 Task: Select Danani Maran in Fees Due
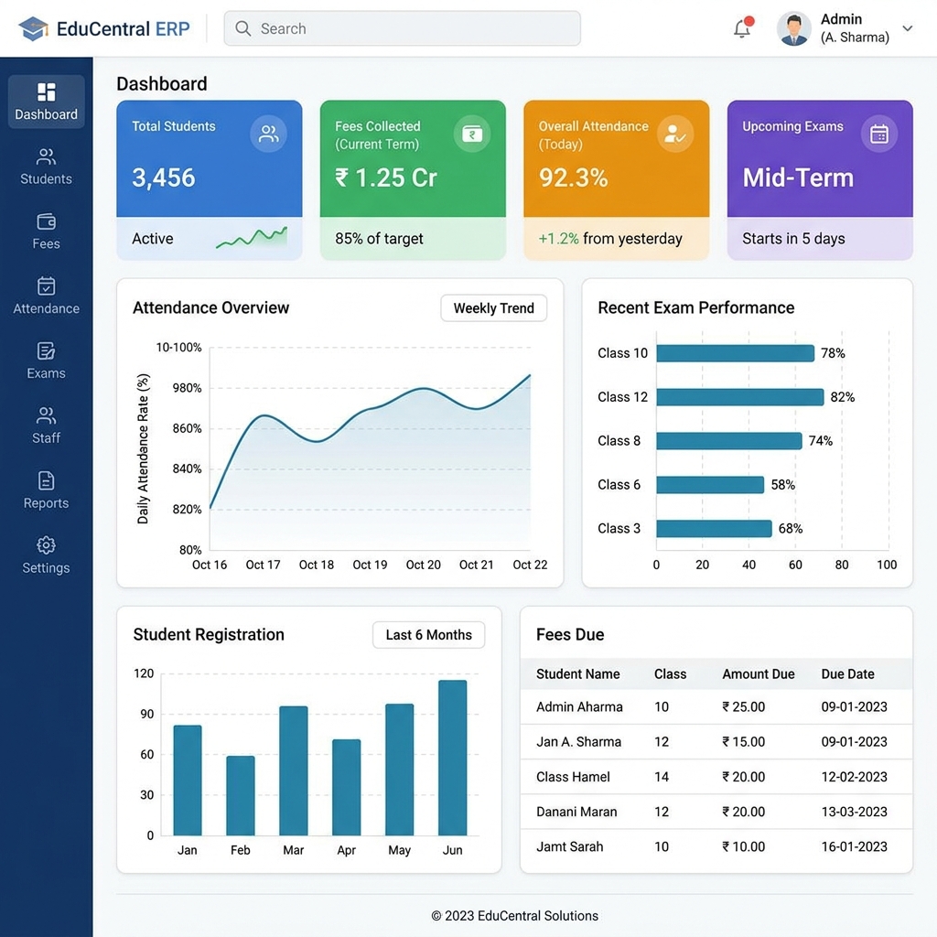click(x=576, y=812)
